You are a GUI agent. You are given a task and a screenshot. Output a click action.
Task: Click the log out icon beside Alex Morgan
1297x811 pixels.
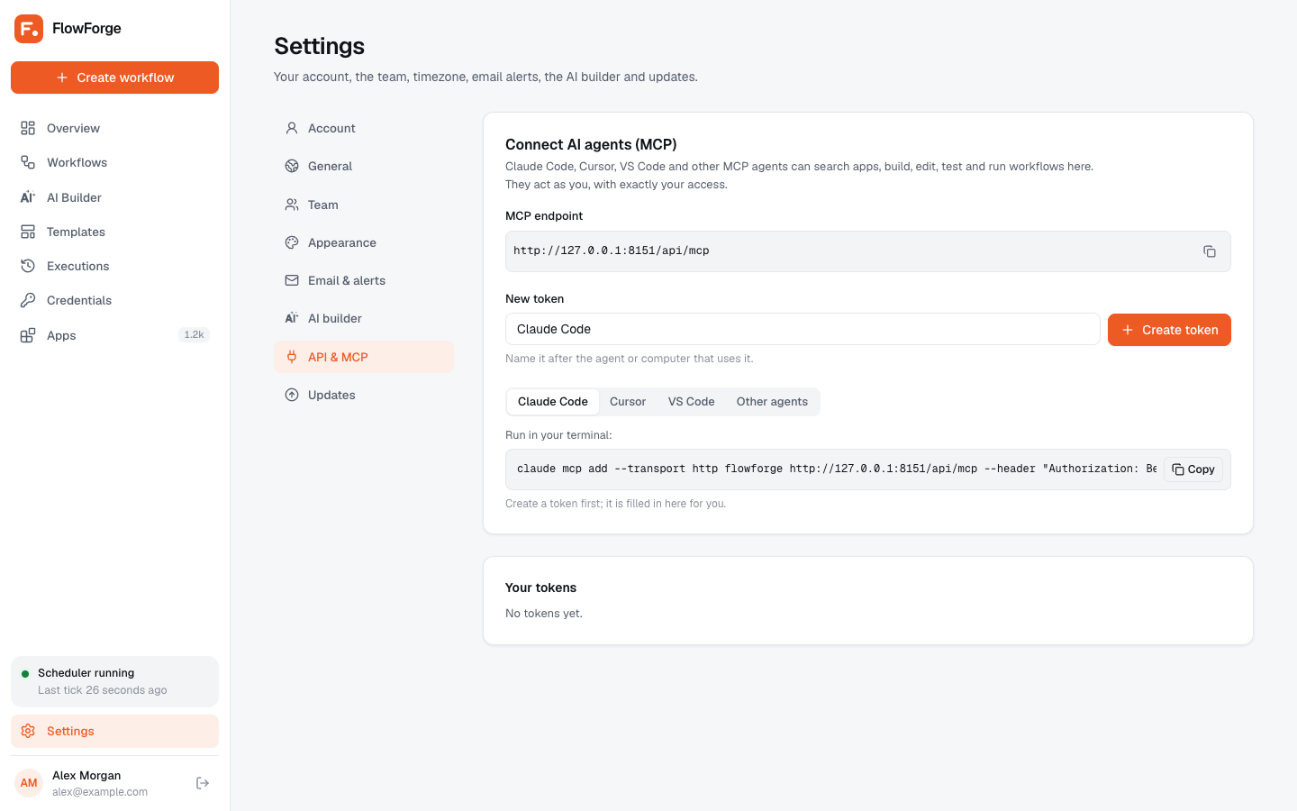point(203,783)
